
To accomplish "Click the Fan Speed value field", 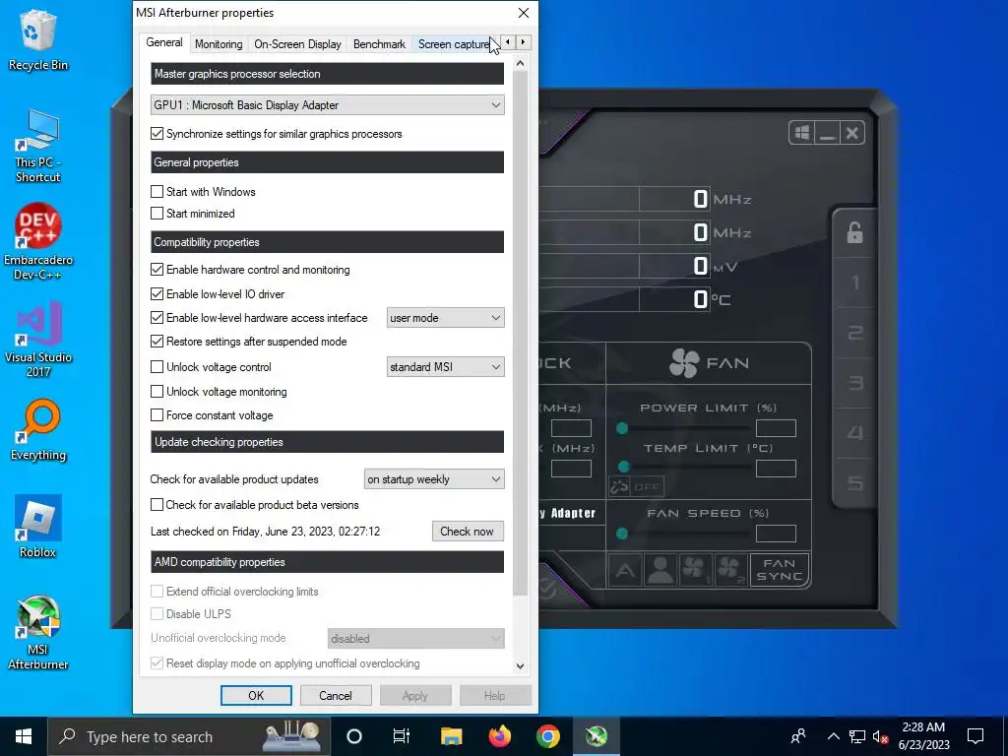I will point(776,534).
